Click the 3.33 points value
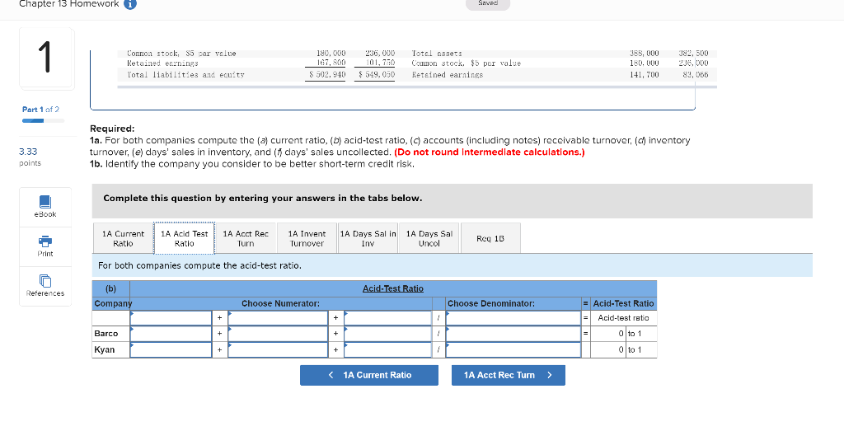This screenshot has height=445, width=844. tap(28, 152)
